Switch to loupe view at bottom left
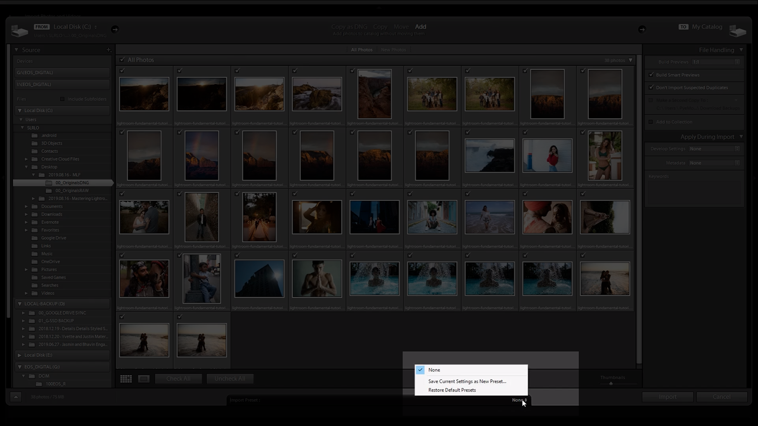Screen dimensions: 758x426 point(144,379)
